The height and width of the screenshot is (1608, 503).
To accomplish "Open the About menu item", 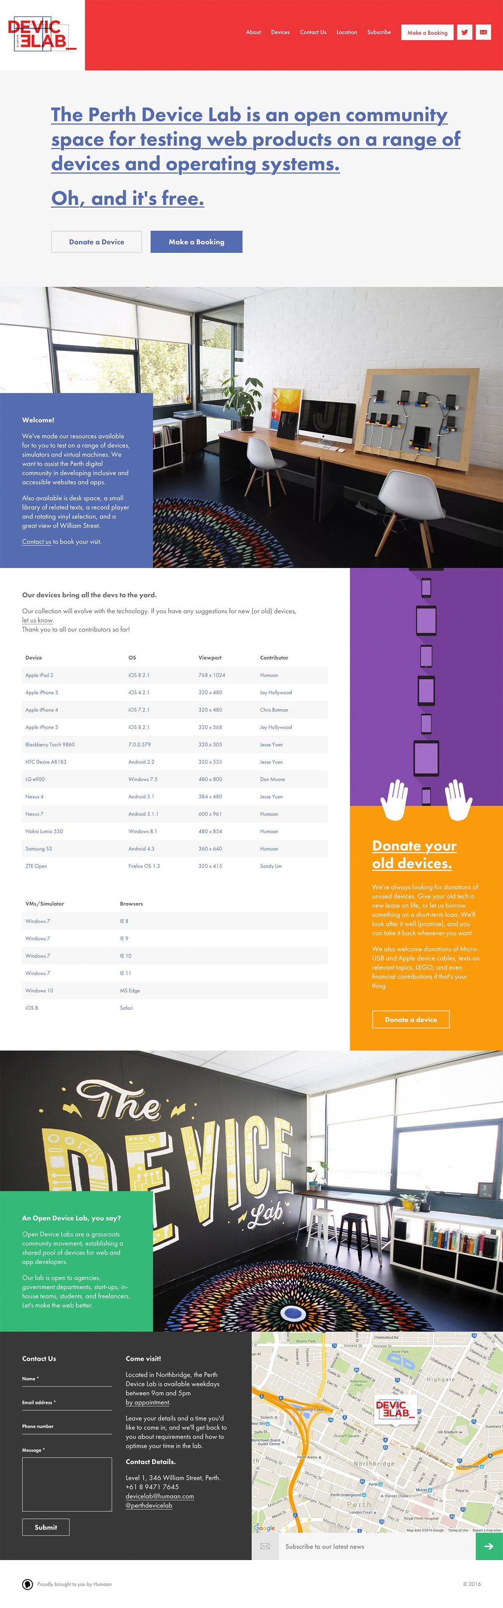I will click(253, 32).
